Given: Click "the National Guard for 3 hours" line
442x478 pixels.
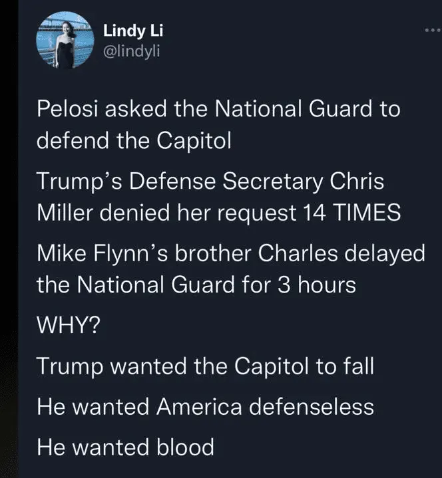Looking at the screenshot, I should click(x=196, y=287).
